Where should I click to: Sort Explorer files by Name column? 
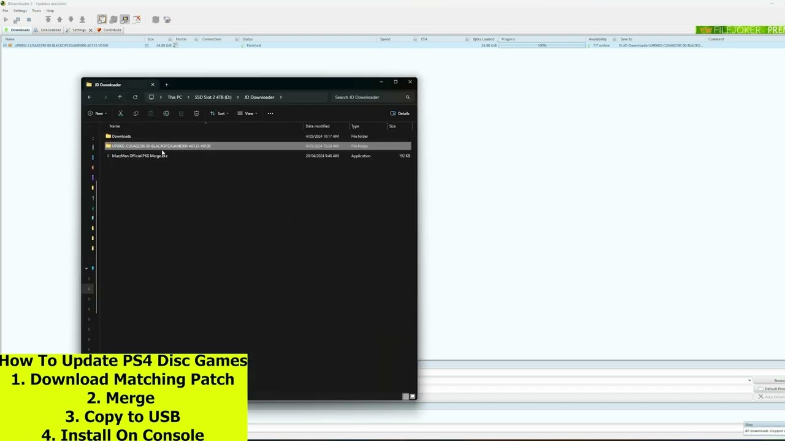click(x=115, y=126)
